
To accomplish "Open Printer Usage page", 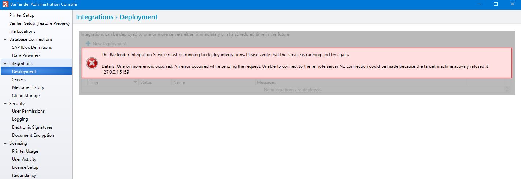I will point(25,151).
